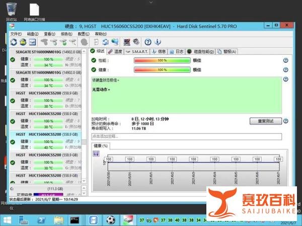Click the globe network toolbar icon
This screenshot has height=226, width=302.
point(115,42)
